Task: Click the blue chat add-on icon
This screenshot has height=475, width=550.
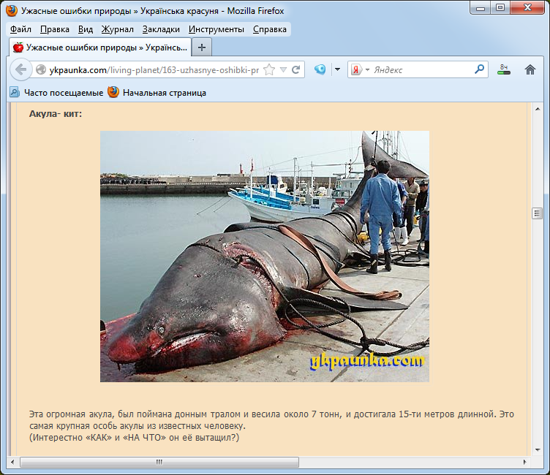Action: click(x=320, y=70)
